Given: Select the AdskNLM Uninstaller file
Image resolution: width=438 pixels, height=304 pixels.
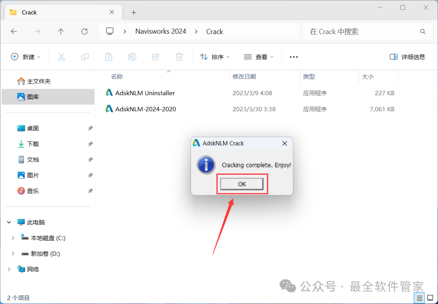Looking at the screenshot, I should [x=145, y=93].
